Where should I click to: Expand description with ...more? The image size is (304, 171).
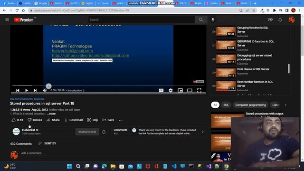(x=51, y=114)
